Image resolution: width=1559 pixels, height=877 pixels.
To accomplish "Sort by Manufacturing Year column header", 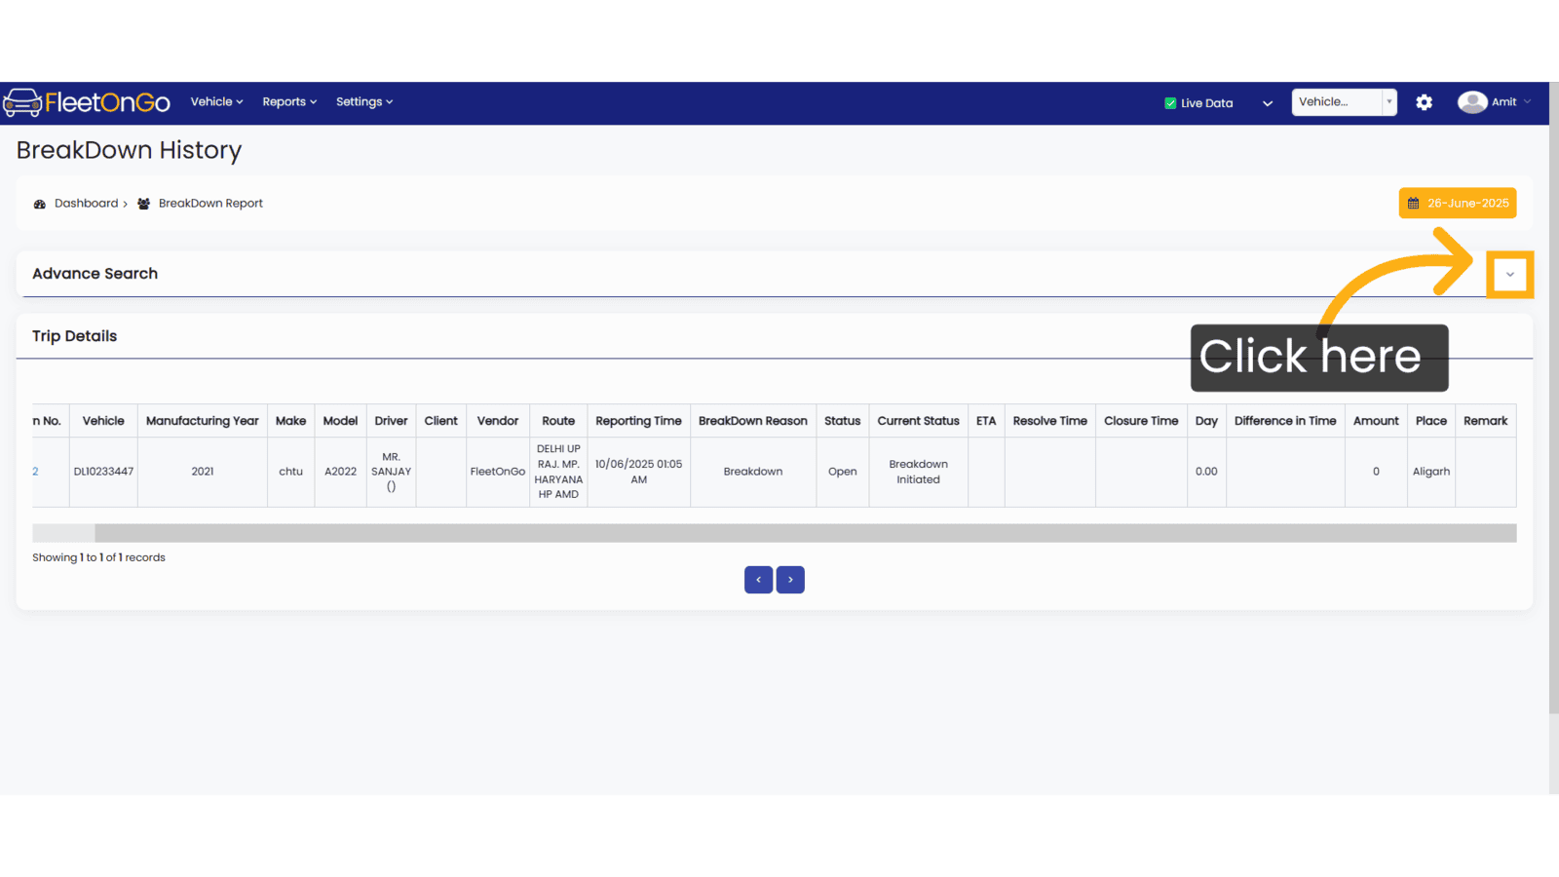I will [203, 421].
